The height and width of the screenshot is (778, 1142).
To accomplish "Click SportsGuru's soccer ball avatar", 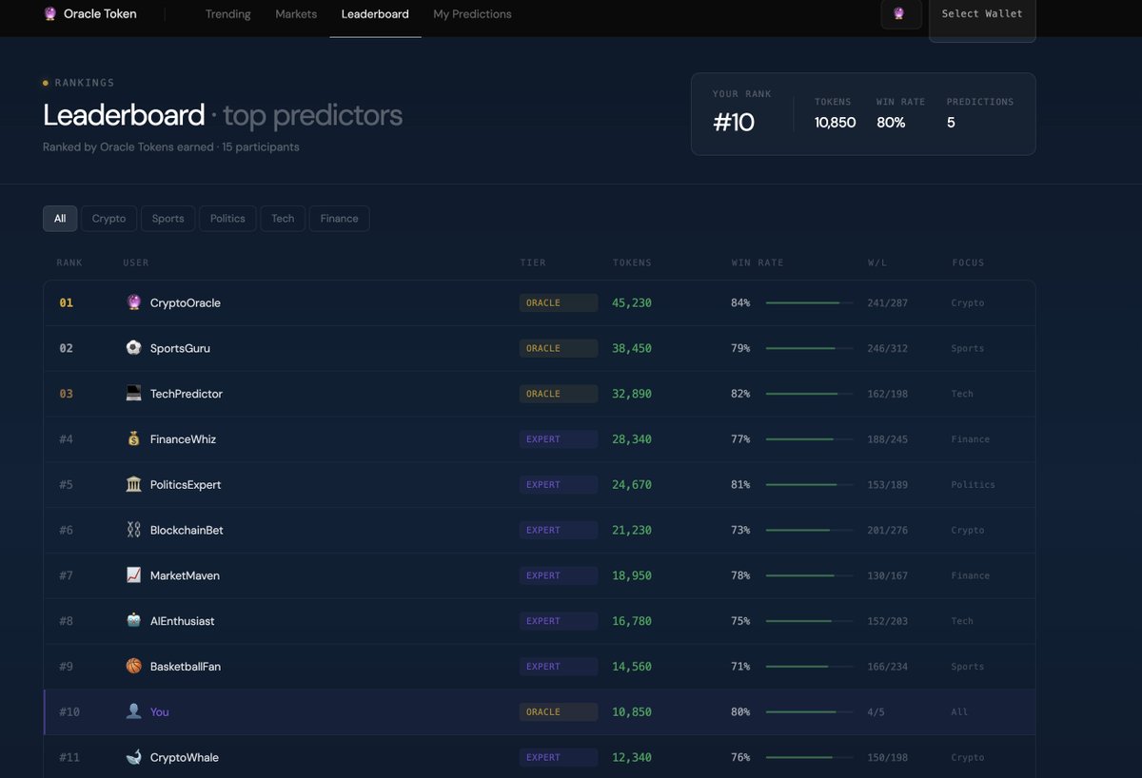I will (133, 348).
